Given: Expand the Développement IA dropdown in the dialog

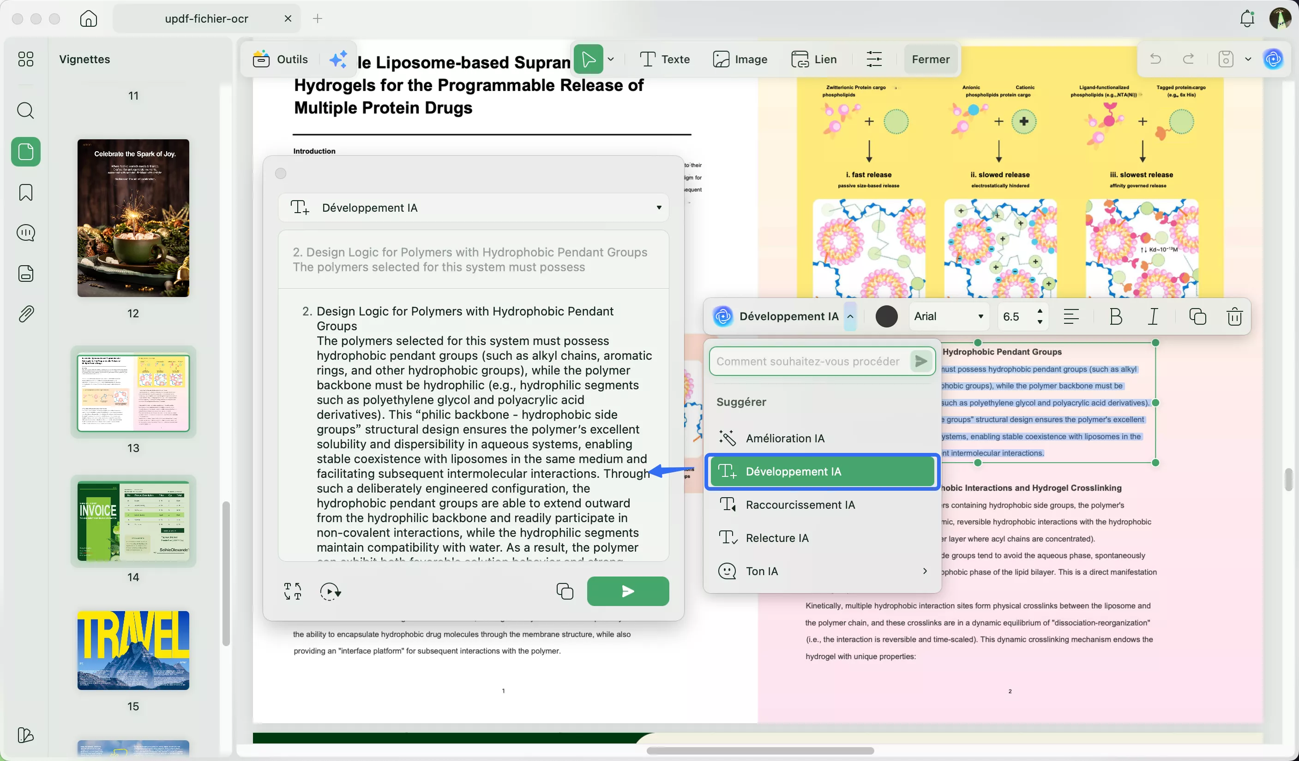Looking at the screenshot, I should click(x=658, y=208).
